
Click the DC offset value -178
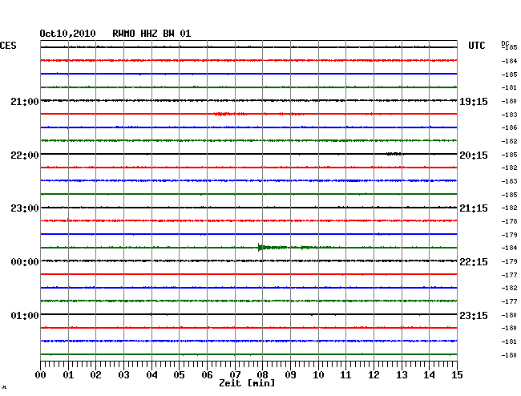point(509,221)
